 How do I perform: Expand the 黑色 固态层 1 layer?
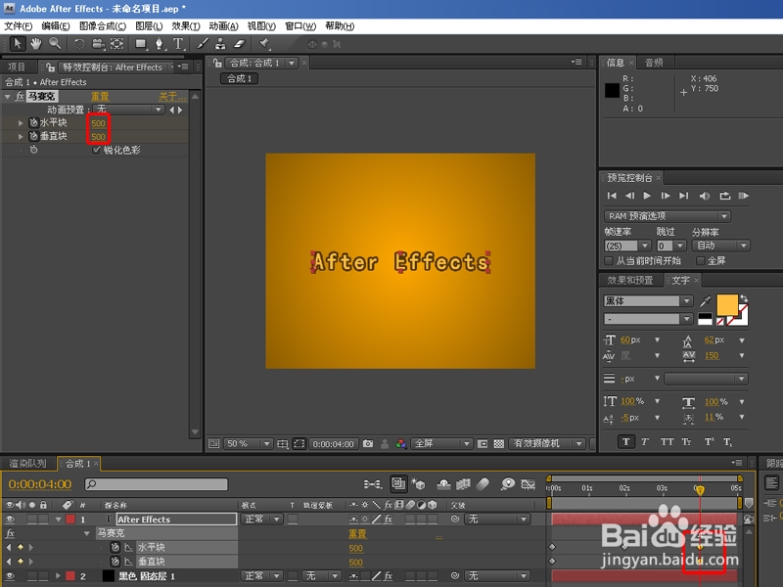[x=58, y=575]
